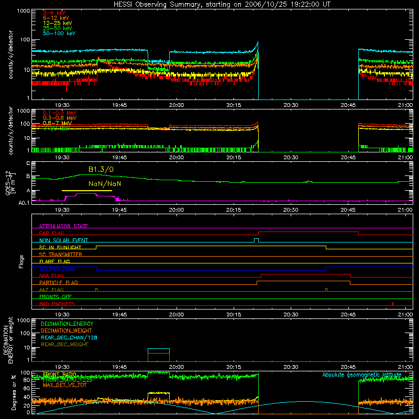
Task: Click the 0.3-0.8 MeV legend label
Action: pos(60,118)
